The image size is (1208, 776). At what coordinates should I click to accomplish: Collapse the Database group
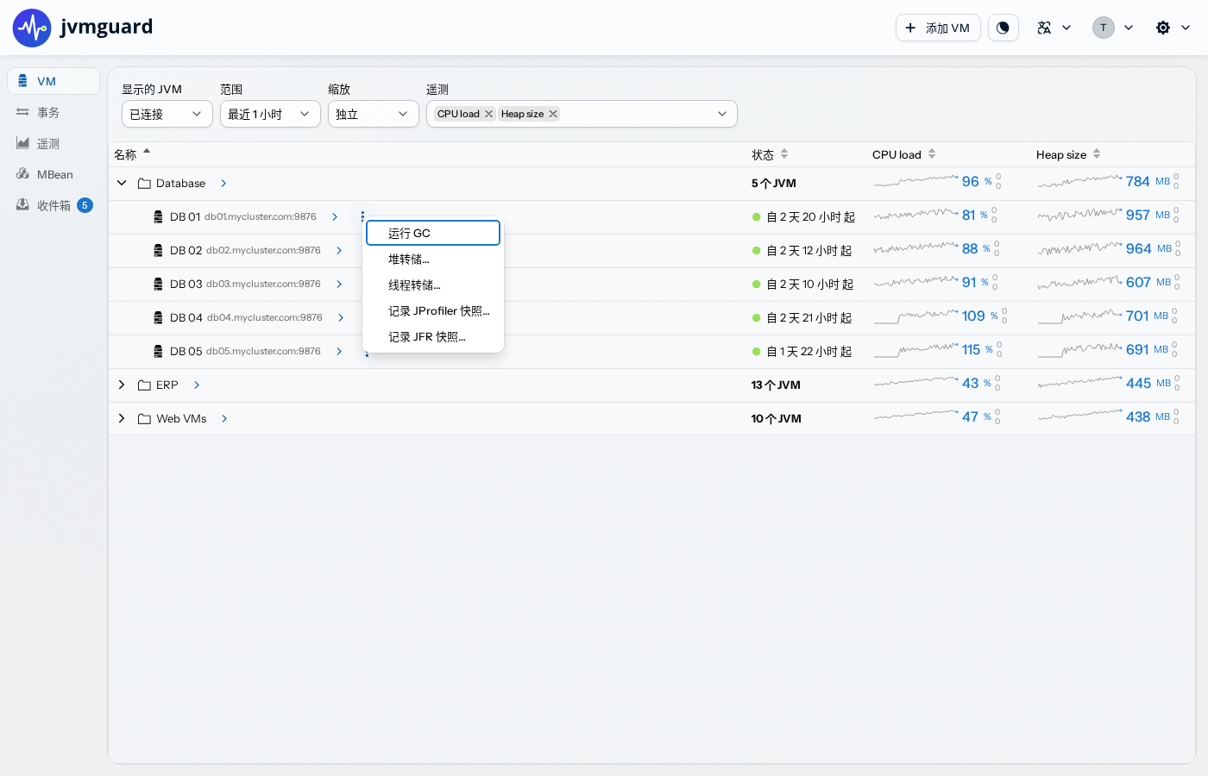point(122,183)
